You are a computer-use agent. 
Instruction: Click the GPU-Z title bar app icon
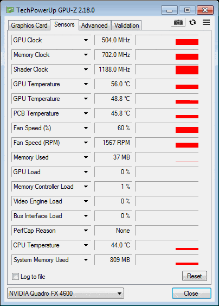pyautogui.click(x=10, y=10)
